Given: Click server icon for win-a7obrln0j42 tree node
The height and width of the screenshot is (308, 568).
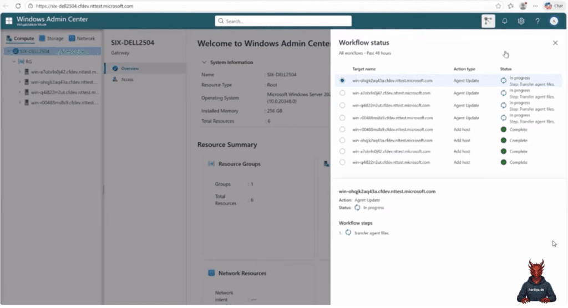Looking at the screenshot, I should (x=27, y=71).
